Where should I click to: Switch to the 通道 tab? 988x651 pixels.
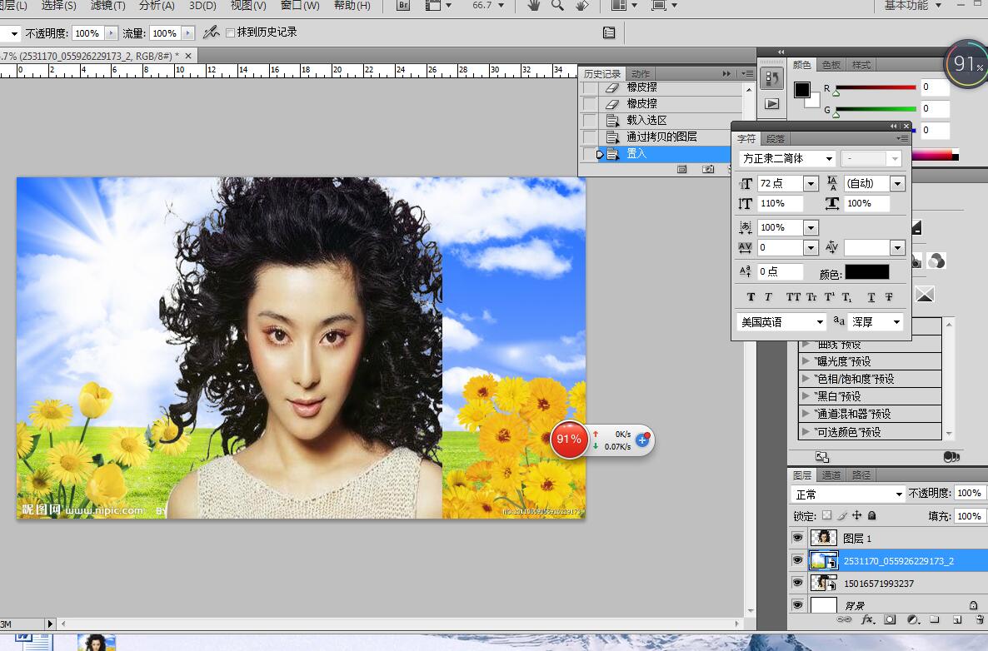click(x=831, y=475)
